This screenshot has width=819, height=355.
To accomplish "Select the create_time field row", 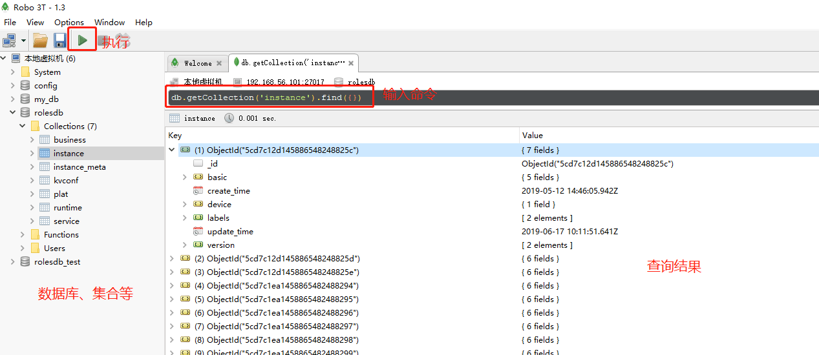I will [x=492, y=190].
